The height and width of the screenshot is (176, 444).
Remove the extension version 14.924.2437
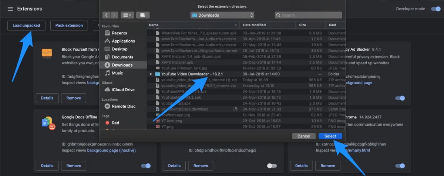point(328,166)
